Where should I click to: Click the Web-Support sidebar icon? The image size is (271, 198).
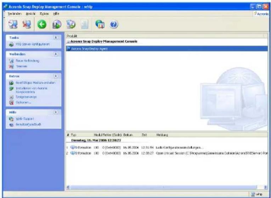click(x=11, y=119)
